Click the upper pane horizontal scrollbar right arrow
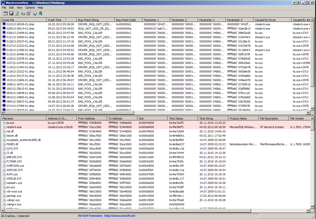316x219 pixels. pyautogui.click(x=308, y=113)
